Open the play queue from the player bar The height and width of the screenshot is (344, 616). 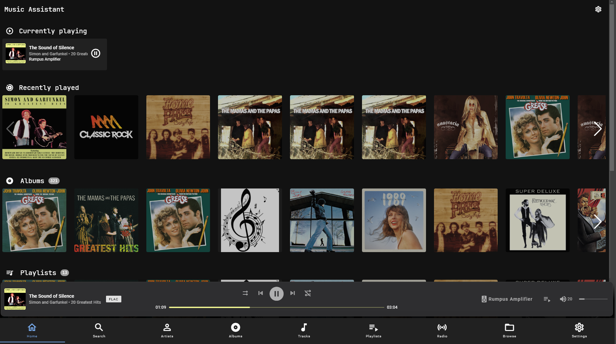click(547, 299)
